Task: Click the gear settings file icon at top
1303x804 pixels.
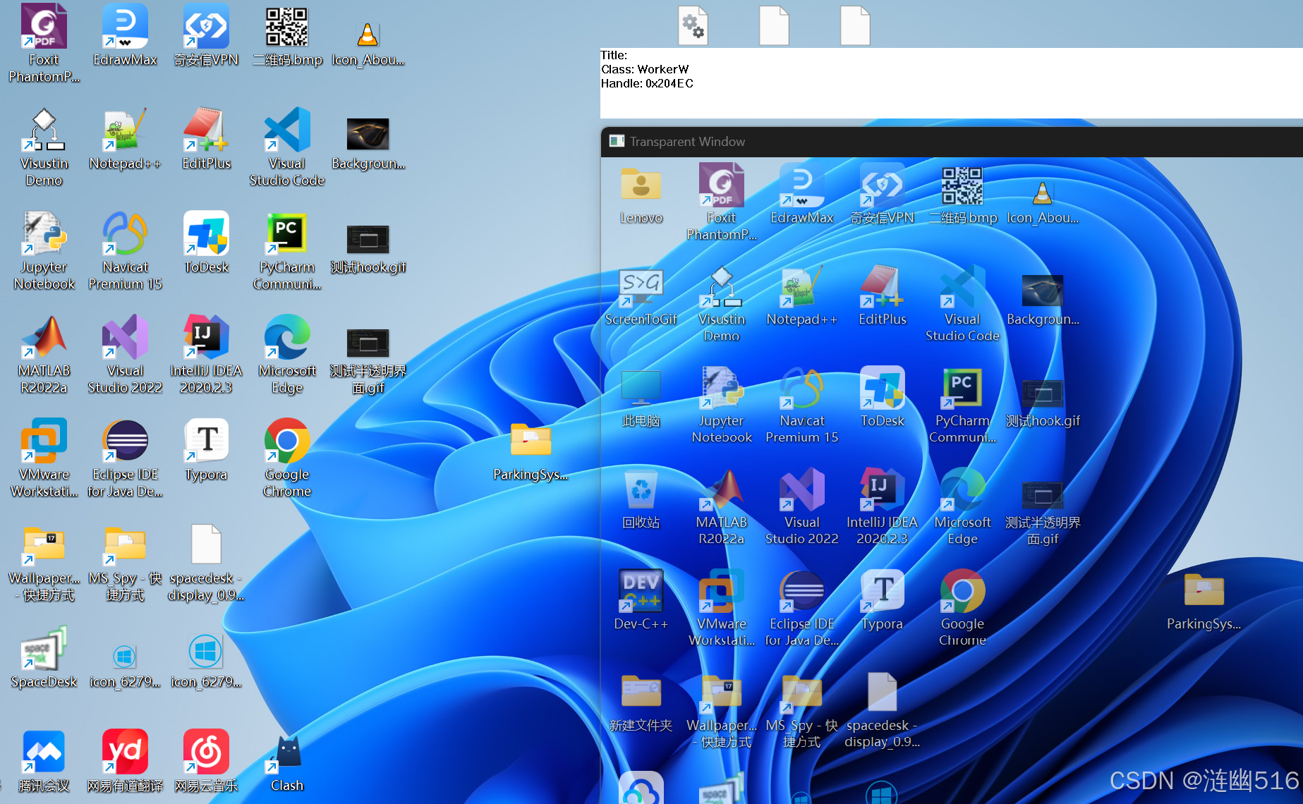Action: [x=693, y=25]
